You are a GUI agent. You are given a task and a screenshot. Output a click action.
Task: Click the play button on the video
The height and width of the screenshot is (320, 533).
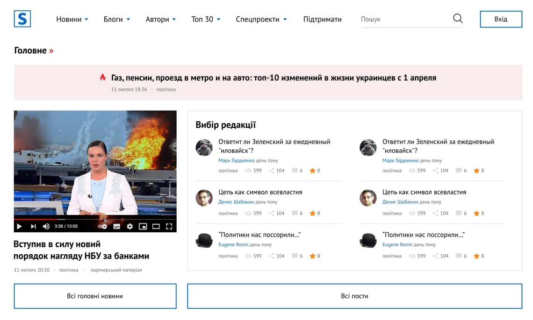19,226
